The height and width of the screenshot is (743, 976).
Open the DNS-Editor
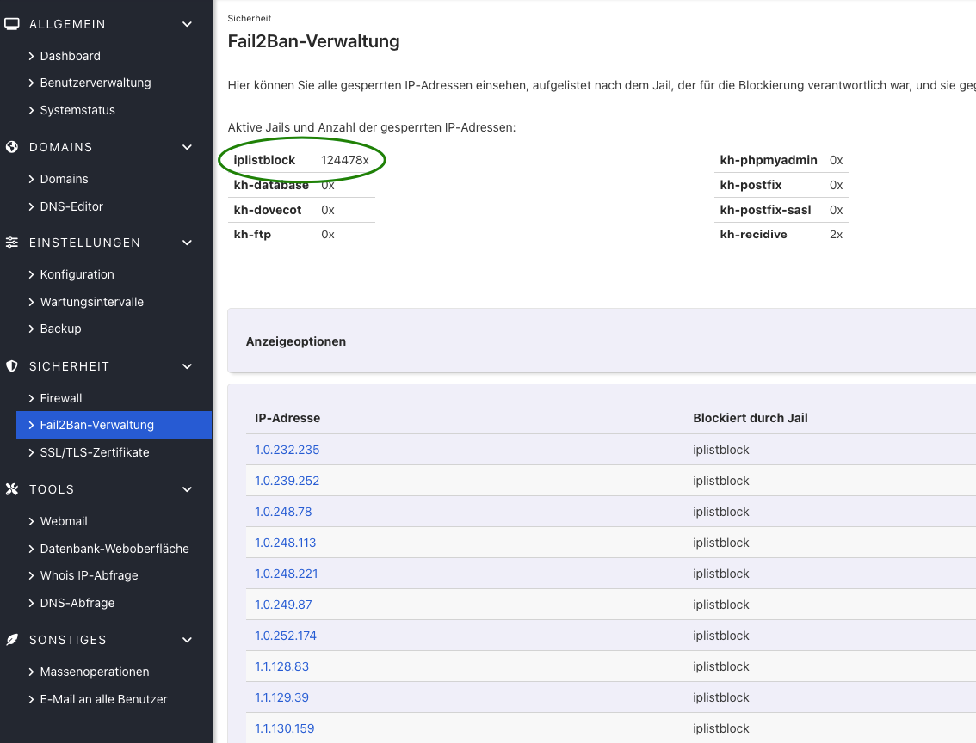pyautogui.click(x=71, y=206)
